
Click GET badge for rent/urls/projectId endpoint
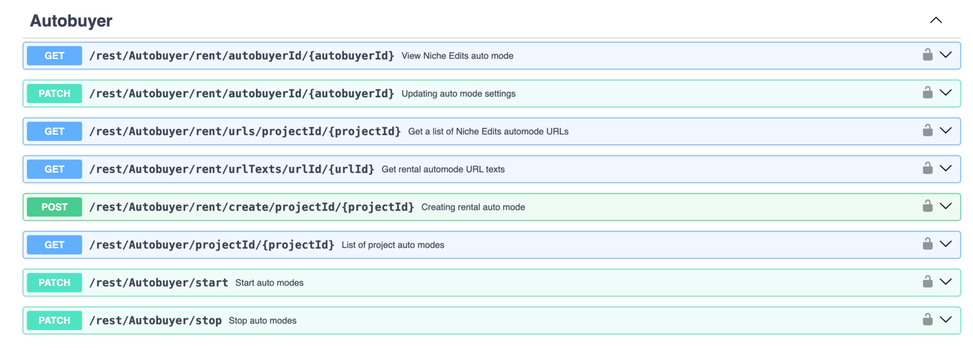(x=54, y=131)
